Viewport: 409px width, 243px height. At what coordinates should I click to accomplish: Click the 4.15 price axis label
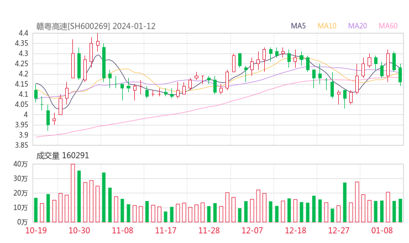point(22,84)
